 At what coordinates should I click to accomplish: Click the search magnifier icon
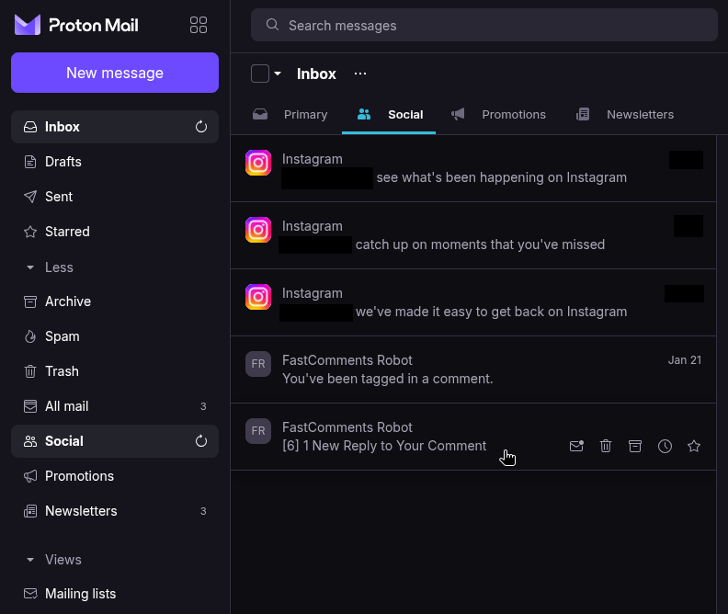click(x=272, y=25)
